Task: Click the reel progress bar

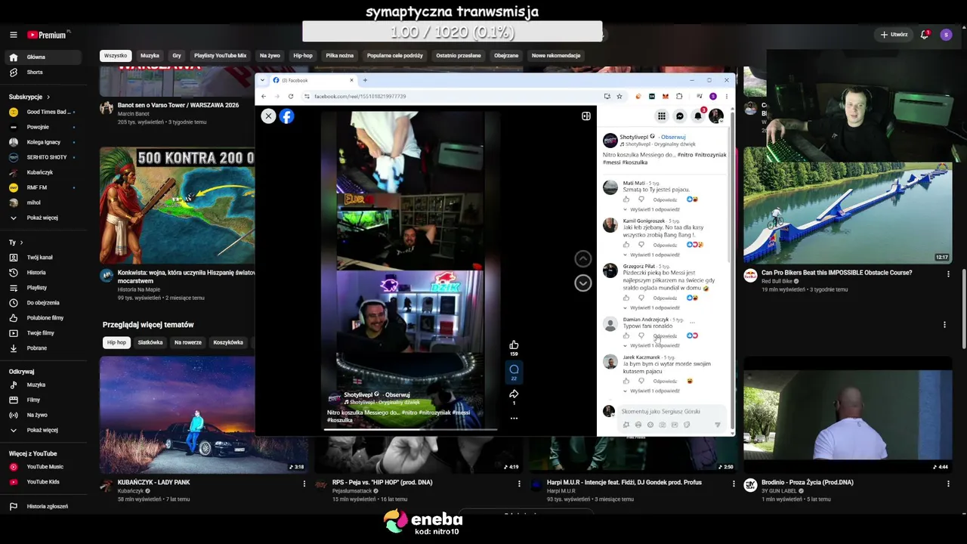Action: coord(410,429)
